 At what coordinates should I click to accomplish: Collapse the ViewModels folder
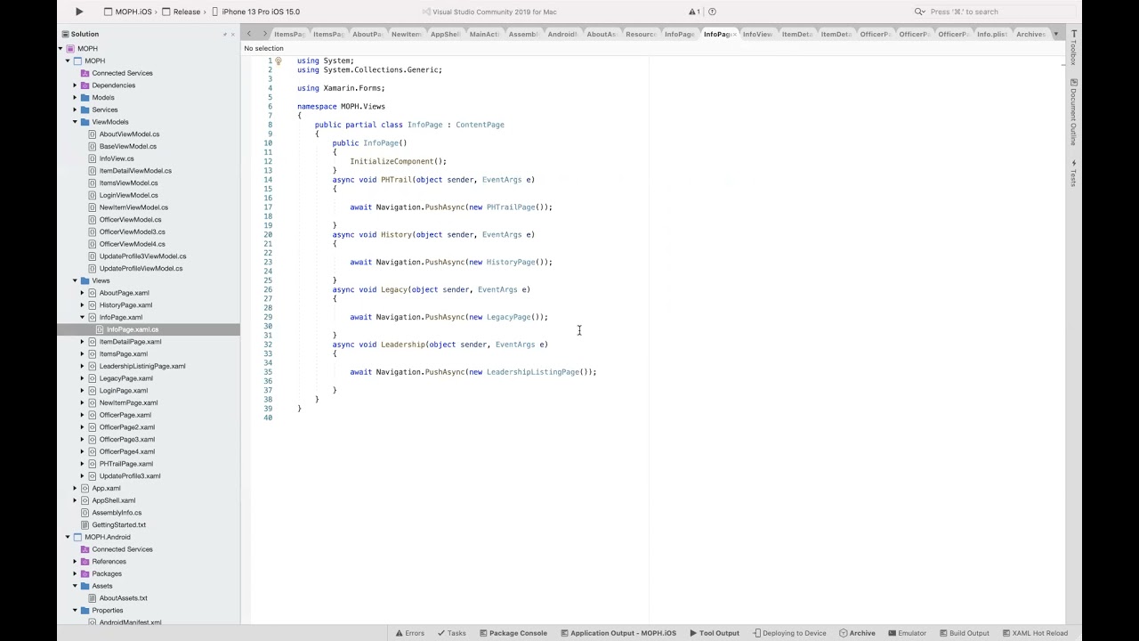(x=75, y=122)
